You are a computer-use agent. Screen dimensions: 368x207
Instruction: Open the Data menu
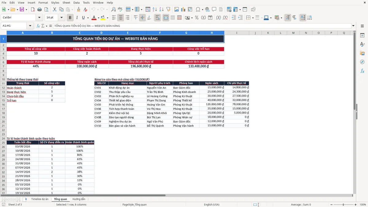tap(76, 2)
